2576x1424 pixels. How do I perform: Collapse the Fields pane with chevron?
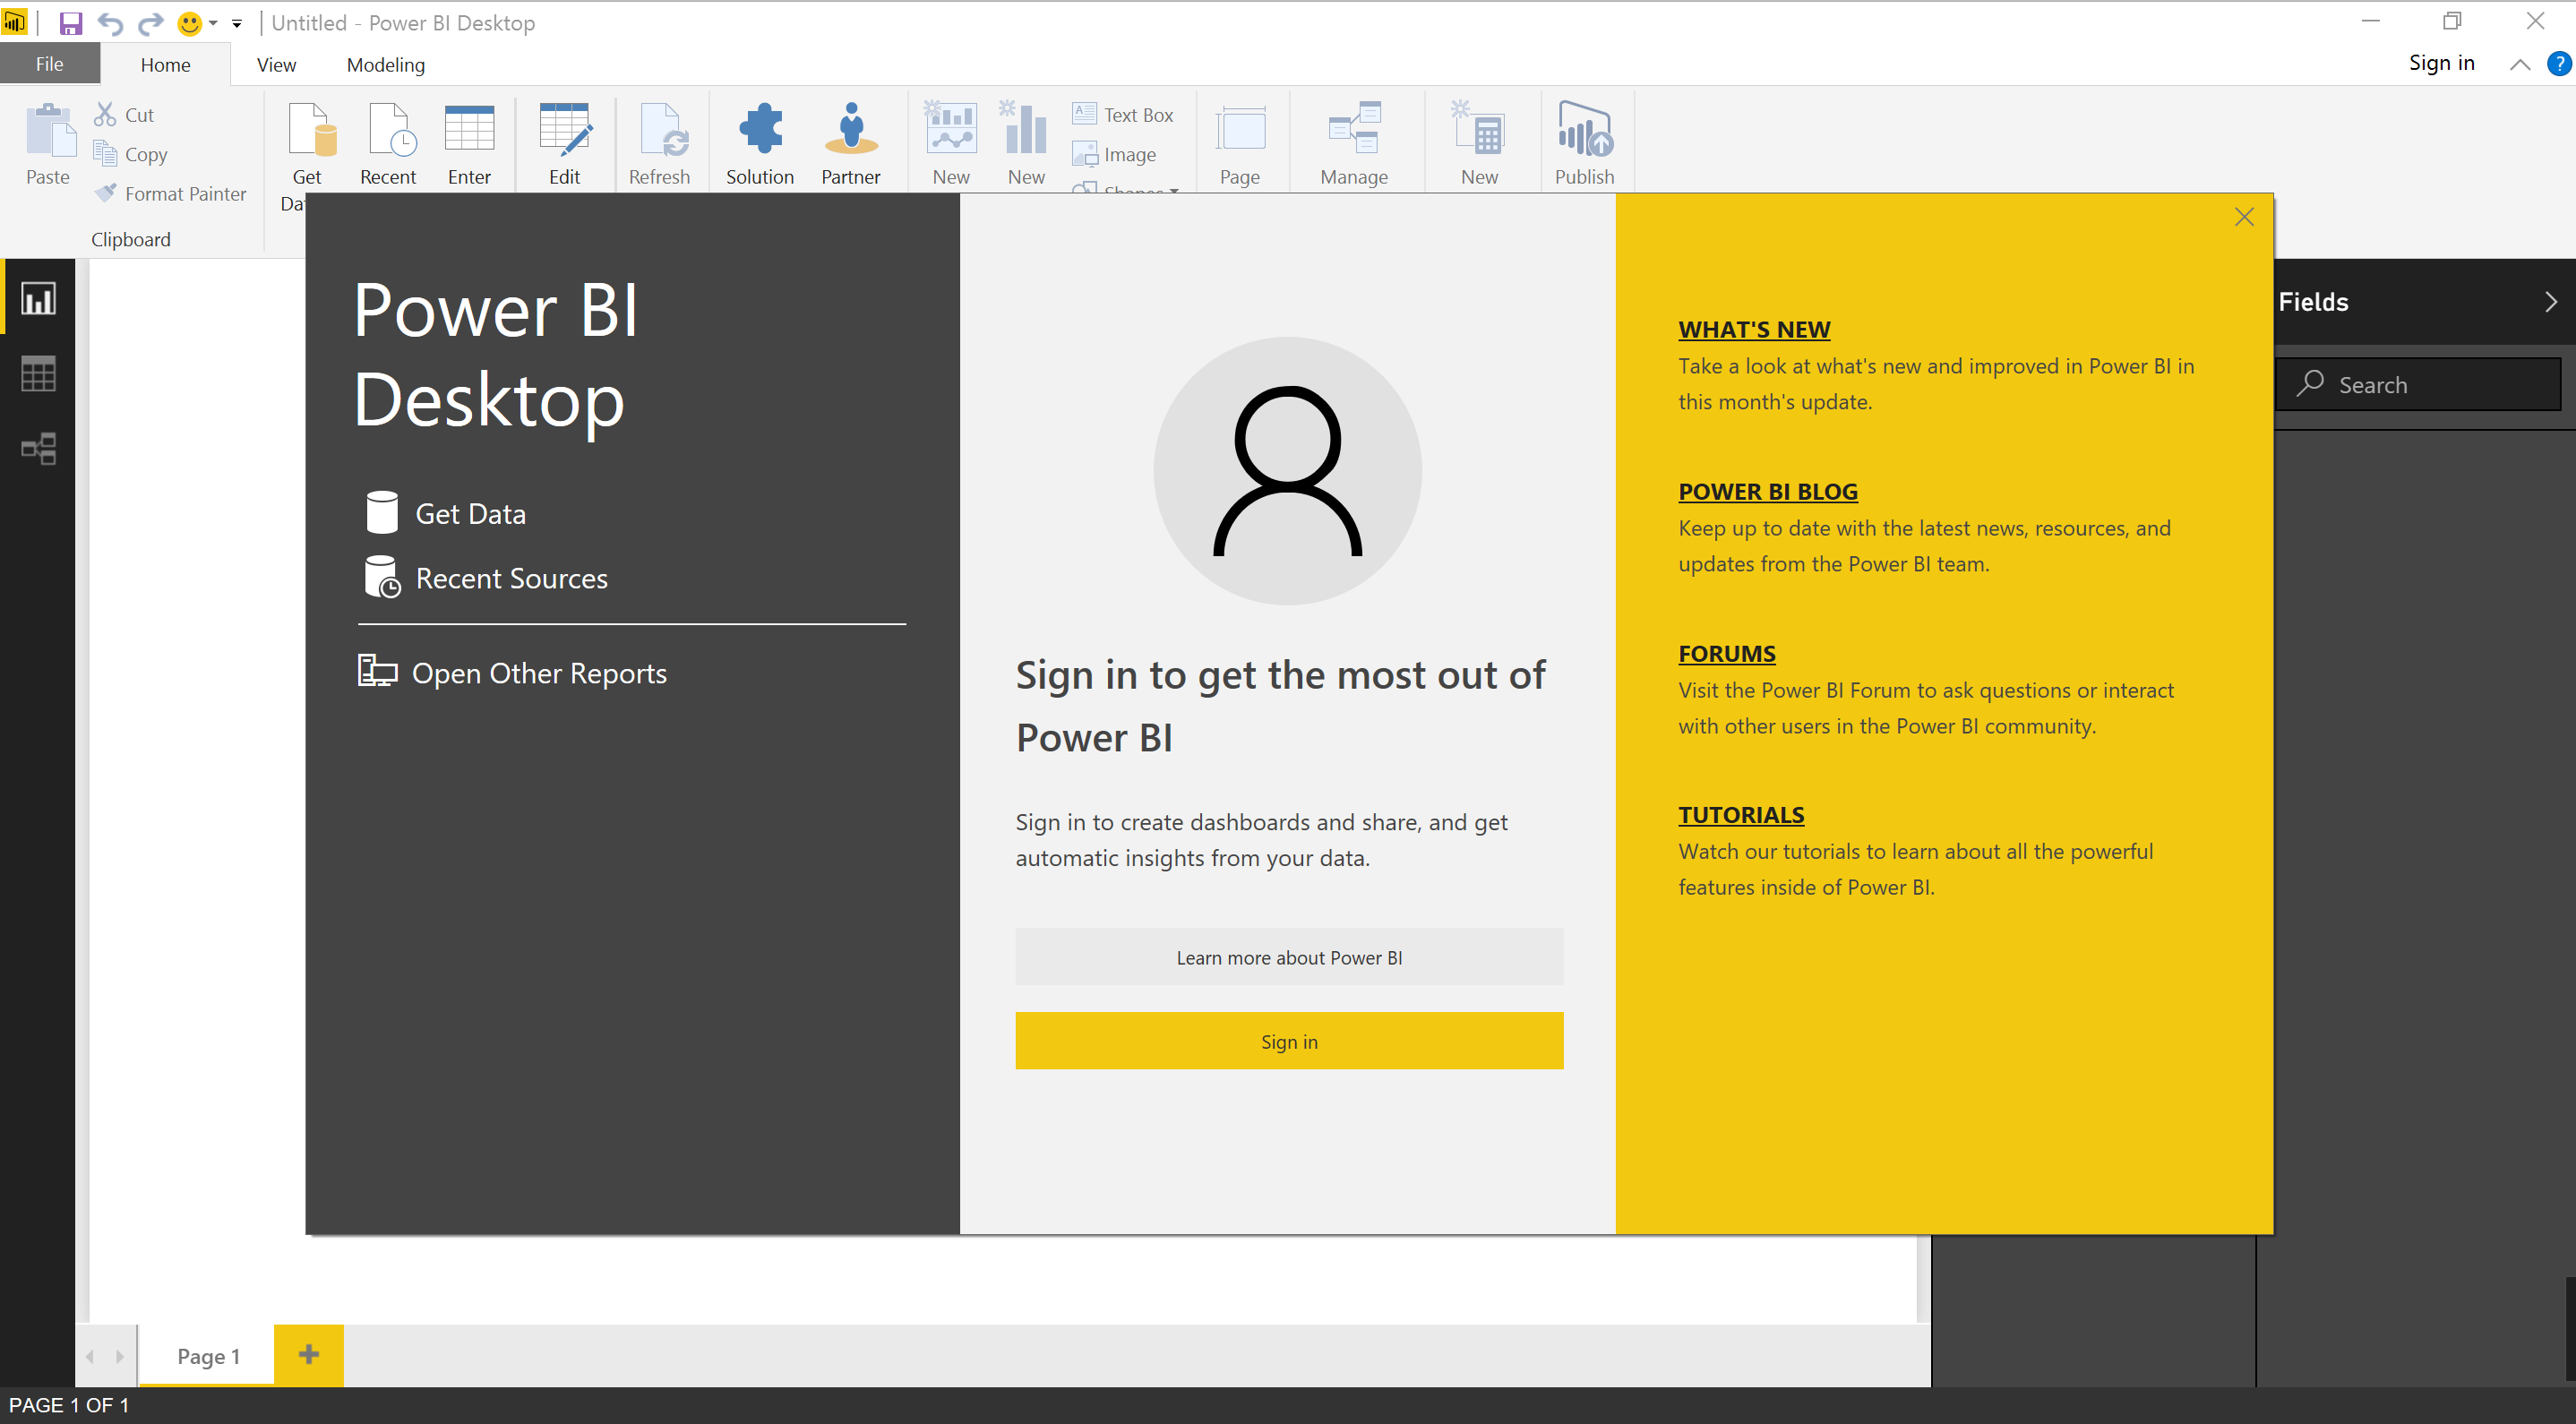pos(2551,302)
